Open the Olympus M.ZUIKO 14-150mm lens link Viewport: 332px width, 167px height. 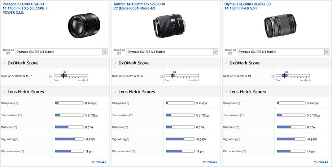[x=248, y=6]
